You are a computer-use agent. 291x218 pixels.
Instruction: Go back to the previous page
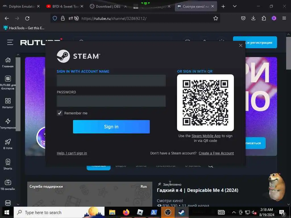(7, 18)
